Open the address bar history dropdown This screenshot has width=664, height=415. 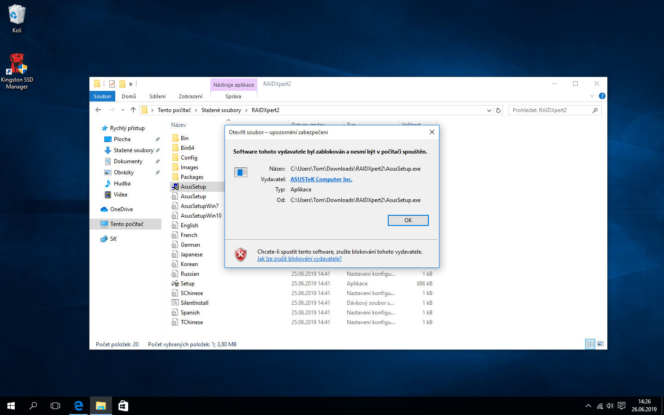(489, 110)
